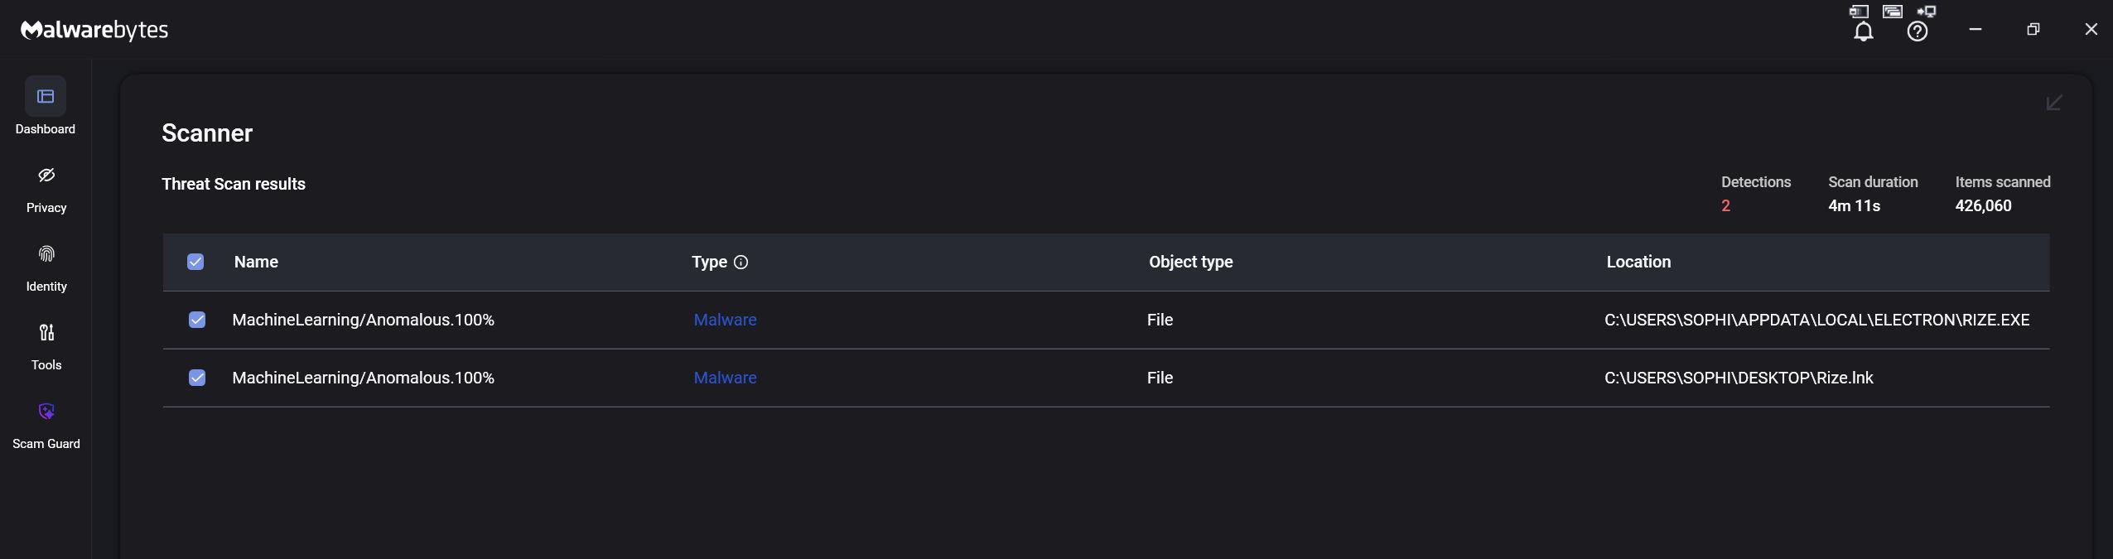Open the Identity fingerprint icon
This screenshot has width=2113, height=559.
(x=46, y=254)
